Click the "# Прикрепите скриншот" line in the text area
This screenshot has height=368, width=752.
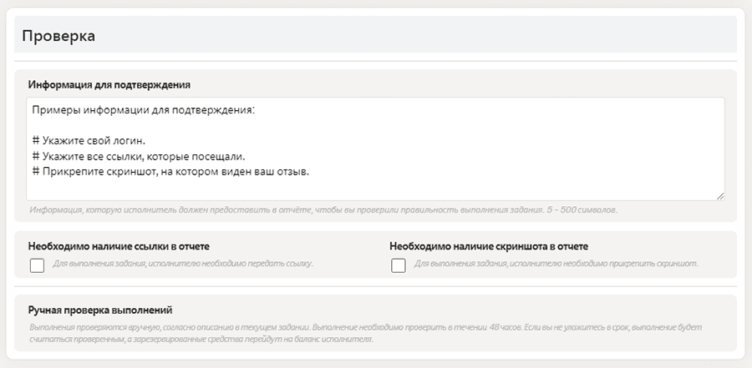170,173
